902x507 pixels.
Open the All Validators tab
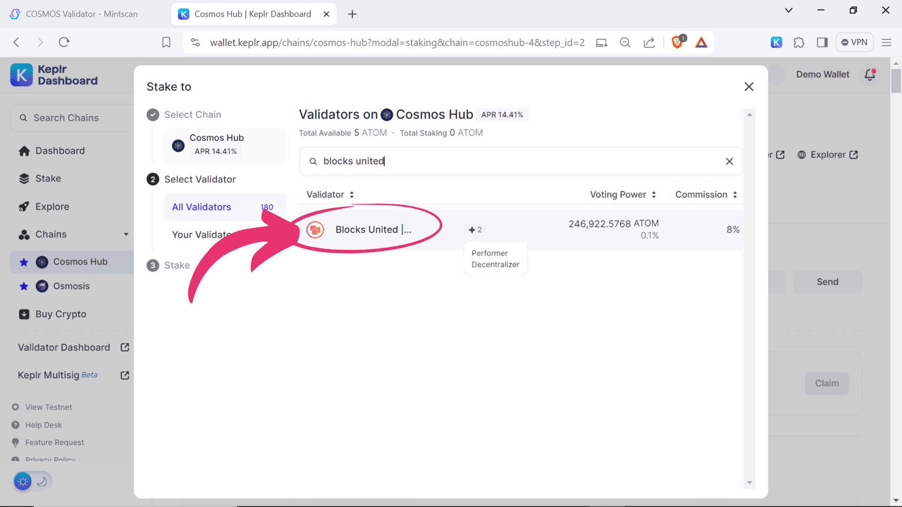point(225,207)
